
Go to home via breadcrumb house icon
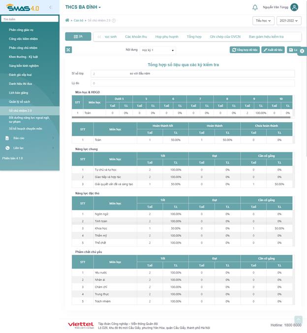click(67, 20)
